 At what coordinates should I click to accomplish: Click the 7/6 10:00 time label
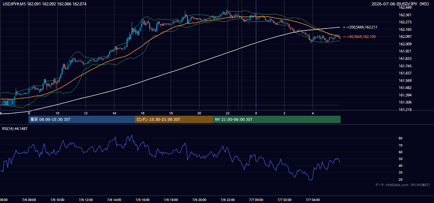57,200
